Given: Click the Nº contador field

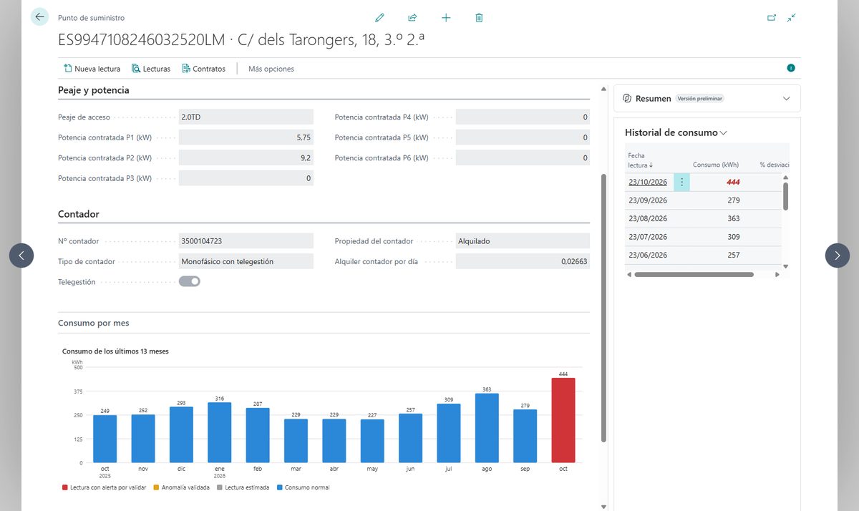Looking at the screenshot, I should (246, 241).
